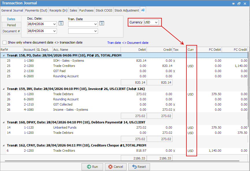Viewport: 250px width, 171px height.
Task: Click the Cancel button
Action: click(116, 167)
